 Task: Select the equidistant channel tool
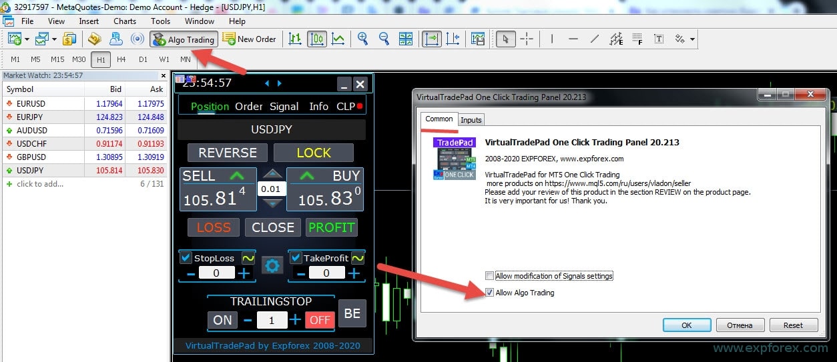[x=616, y=39]
